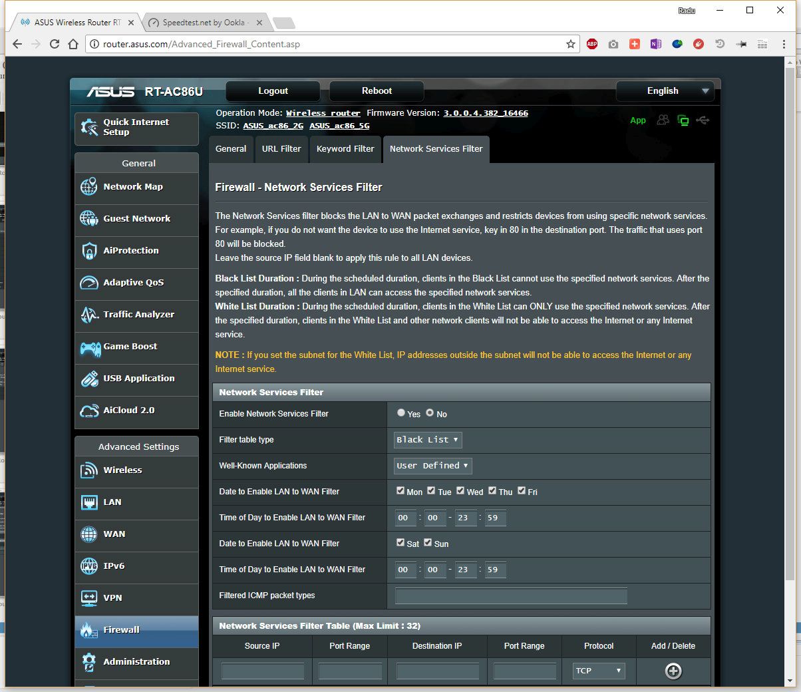Viewport: 801px width, 692px height.
Task: Select Network Services Filter tab
Action: [x=436, y=149]
